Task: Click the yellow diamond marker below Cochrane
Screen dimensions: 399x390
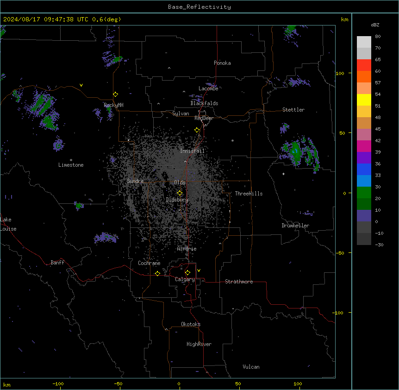Action: coord(157,273)
